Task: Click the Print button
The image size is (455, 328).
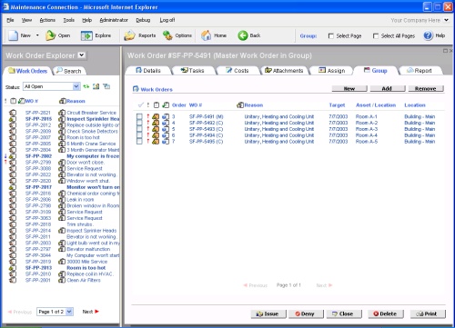Action: click(428, 313)
